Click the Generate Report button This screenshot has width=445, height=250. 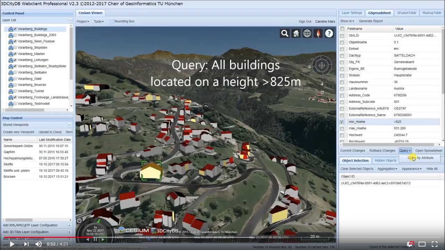pos(371,21)
